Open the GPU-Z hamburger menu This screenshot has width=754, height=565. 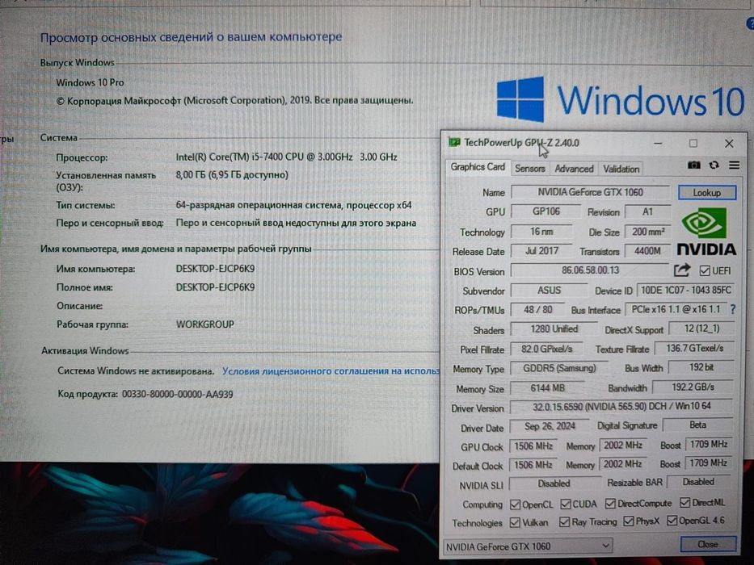[734, 165]
